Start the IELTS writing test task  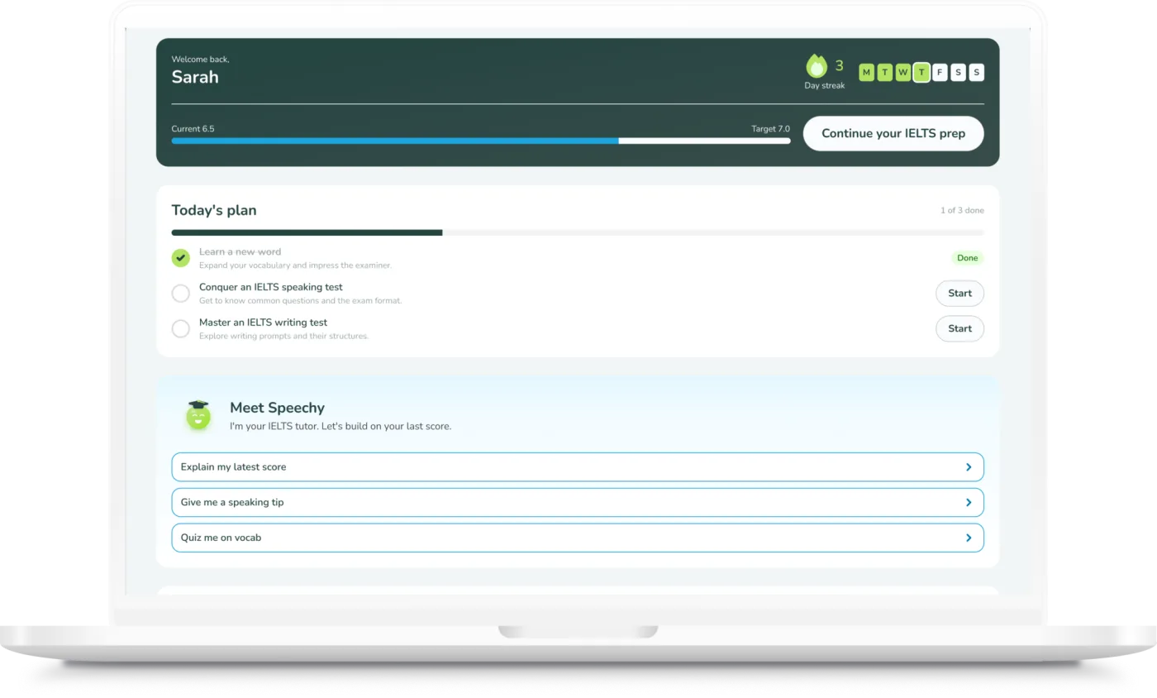(959, 328)
